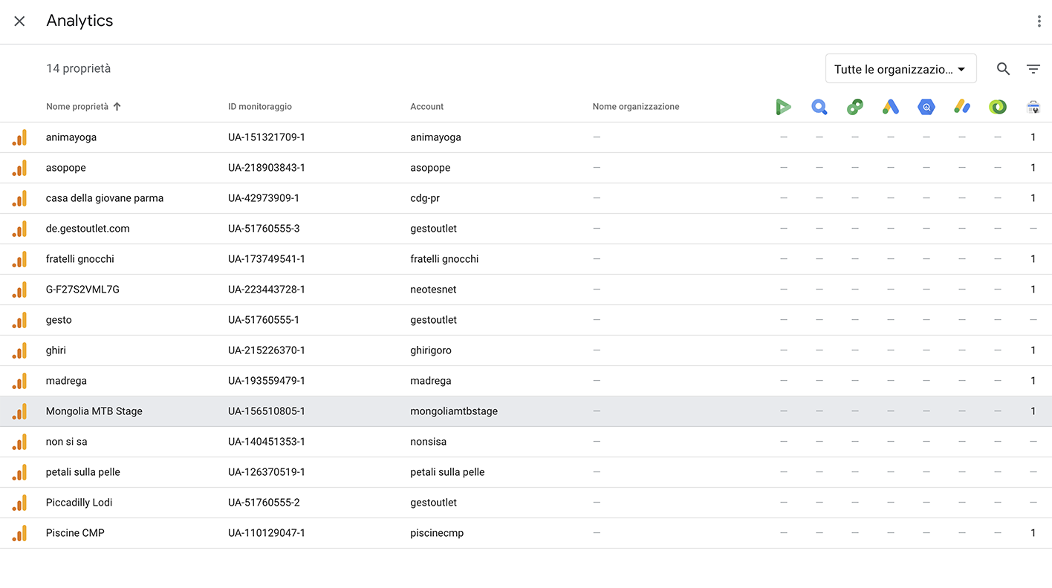Open the search magnifier icon above the table
This screenshot has height=588, width=1052.
pos(1003,69)
